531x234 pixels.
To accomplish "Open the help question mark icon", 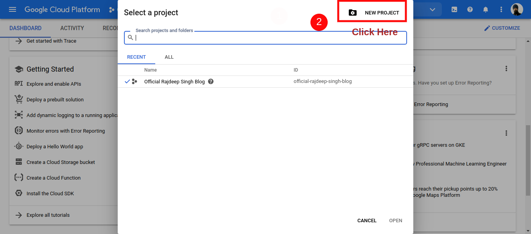I will (x=470, y=9).
